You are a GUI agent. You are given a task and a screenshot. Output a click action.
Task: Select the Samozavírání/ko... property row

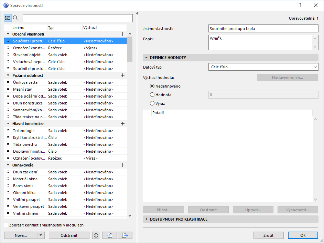(65, 110)
